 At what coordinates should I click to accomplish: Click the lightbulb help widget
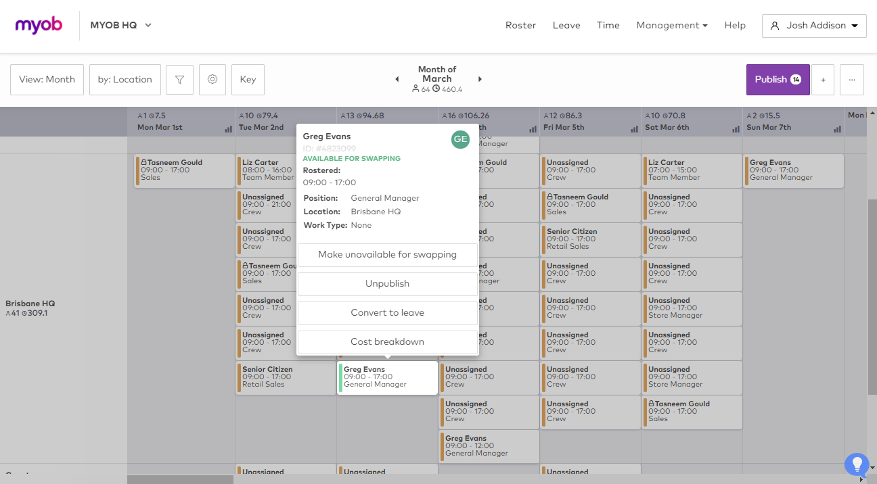(x=857, y=464)
